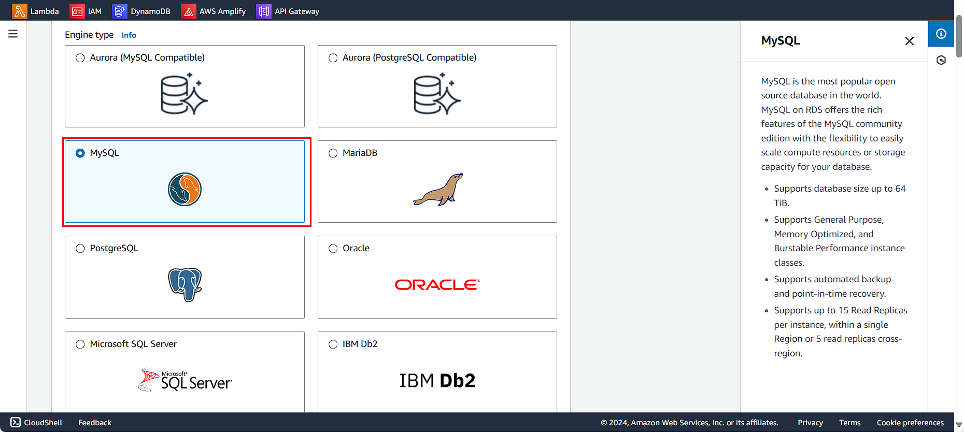
Task: Click the red Oracle logo
Action: click(437, 284)
